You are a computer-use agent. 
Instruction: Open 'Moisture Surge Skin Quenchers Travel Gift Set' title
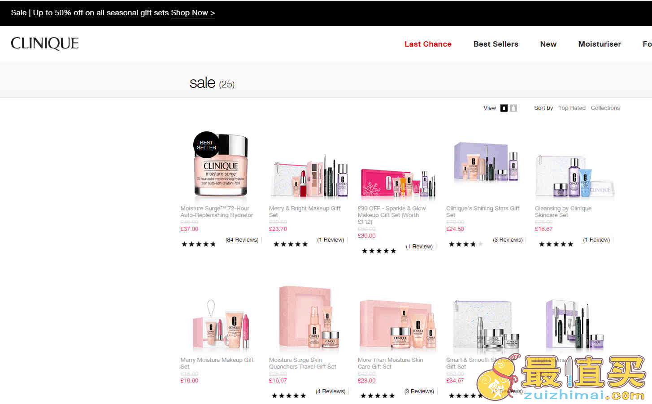tap(303, 363)
